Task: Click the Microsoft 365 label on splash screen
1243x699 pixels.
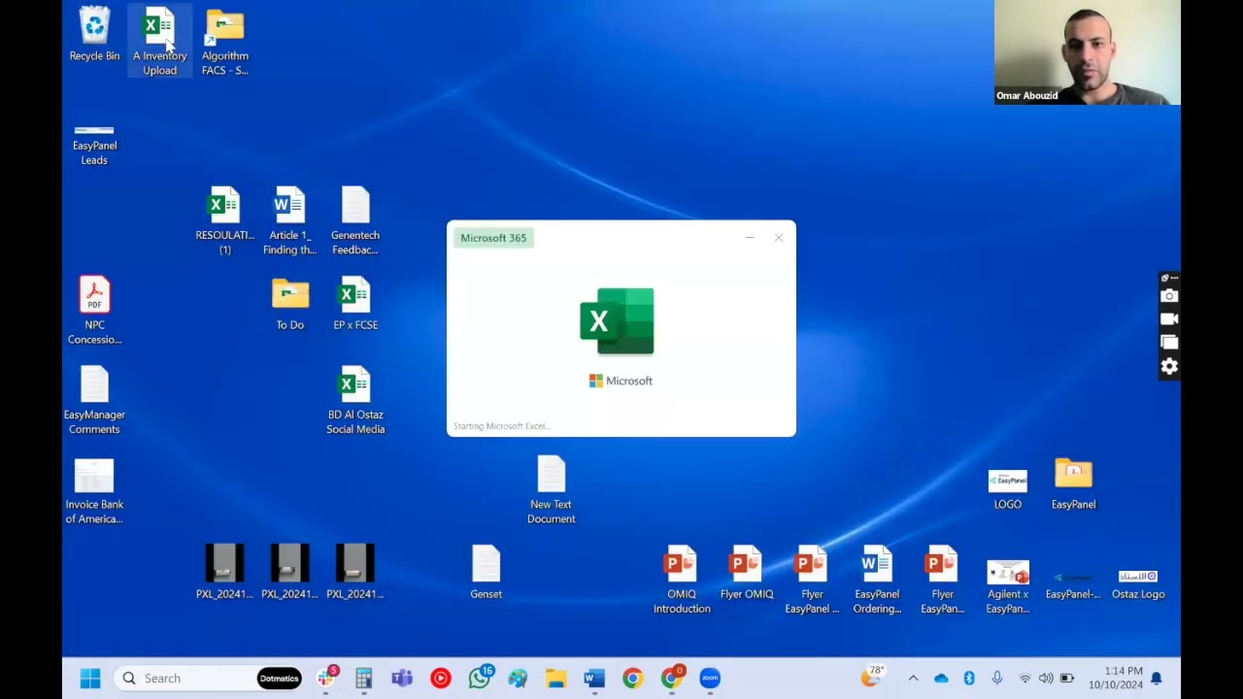Action: [x=493, y=238]
